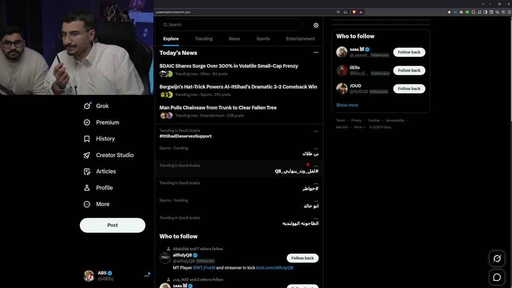This screenshot has height=288, width=512.
Task: Open more options for الطاحونه الهولنديه trend
Action: tap(316, 218)
